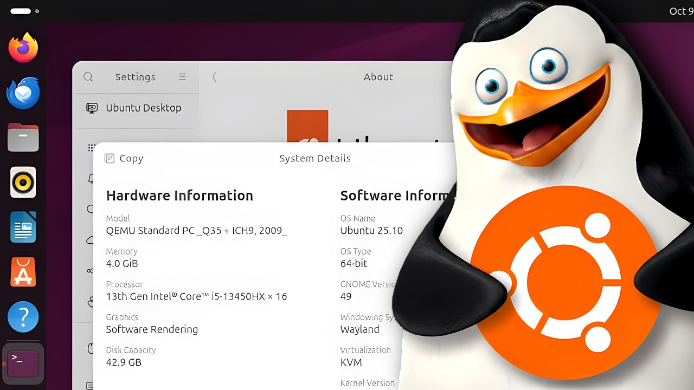Select the Wayland windowing system value
This screenshot has height=390, width=694.
tap(359, 329)
